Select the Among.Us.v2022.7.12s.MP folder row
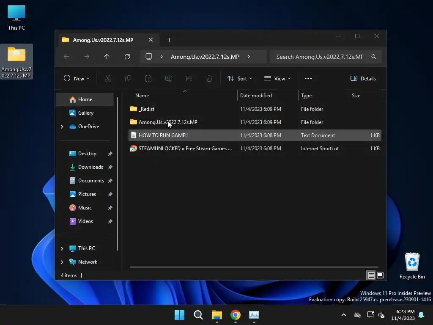433x325 pixels. [x=255, y=122]
